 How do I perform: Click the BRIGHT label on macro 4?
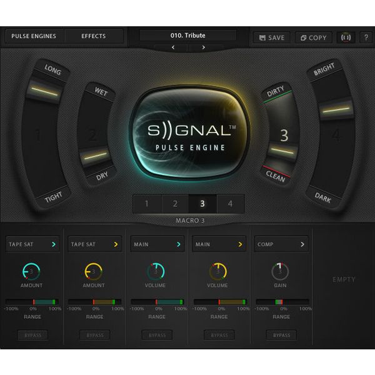point(324,69)
